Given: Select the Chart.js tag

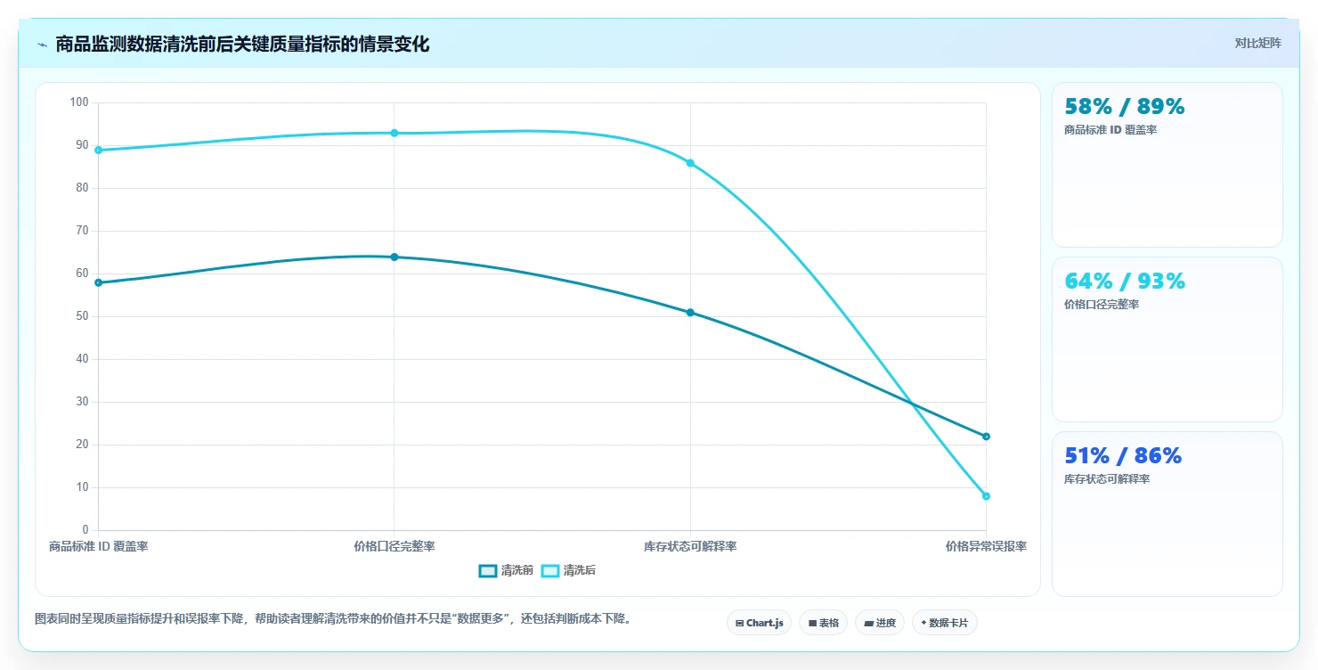Looking at the screenshot, I should pos(759,623).
